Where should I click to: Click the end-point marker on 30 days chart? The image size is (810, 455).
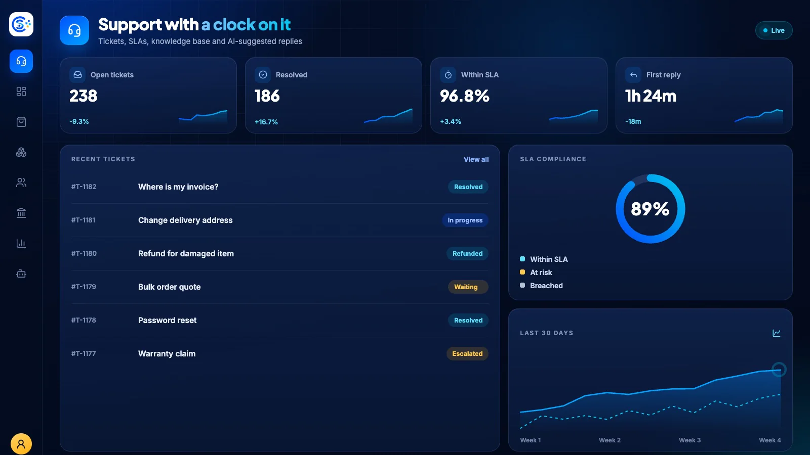[779, 370]
